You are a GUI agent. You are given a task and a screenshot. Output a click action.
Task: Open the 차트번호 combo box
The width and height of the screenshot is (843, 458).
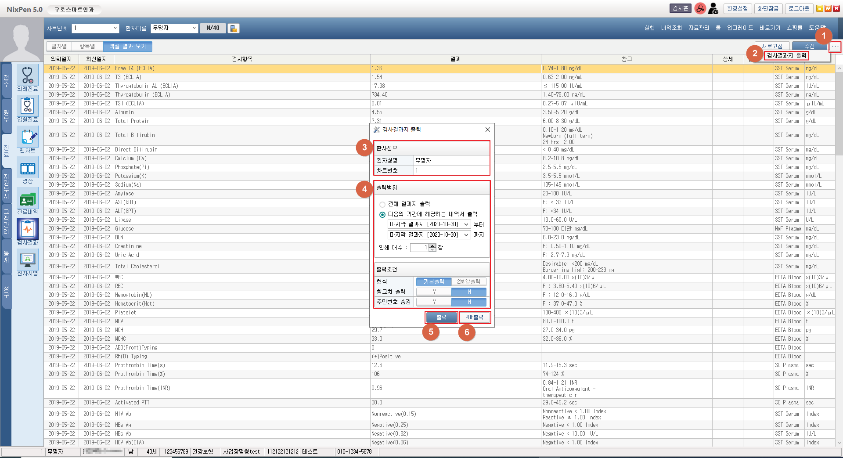click(115, 28)
